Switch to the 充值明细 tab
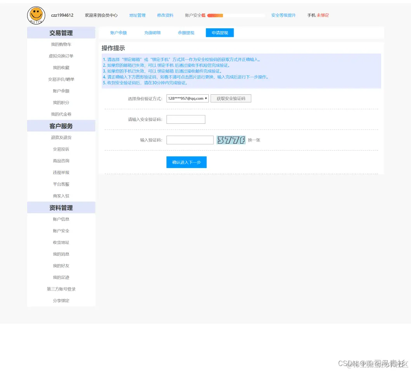 pos(152,33)
